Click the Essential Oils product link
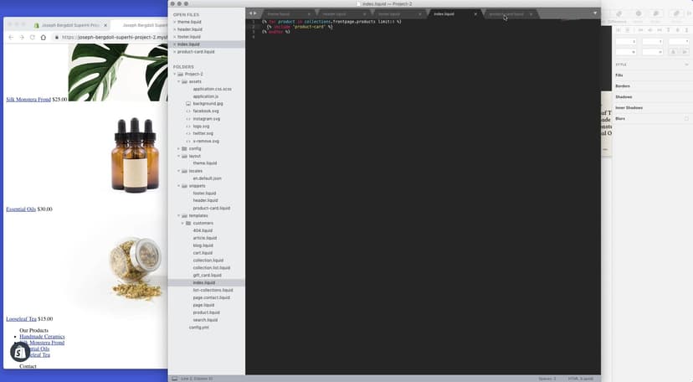This screenshot has width=693, height=382. [x=21, y=209]
